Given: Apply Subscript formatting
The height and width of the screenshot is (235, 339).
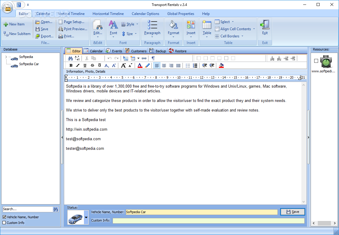Looking at the screenshot, I should click(107, 65).
